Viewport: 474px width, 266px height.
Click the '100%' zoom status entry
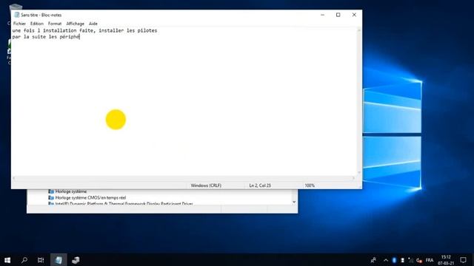310,185
